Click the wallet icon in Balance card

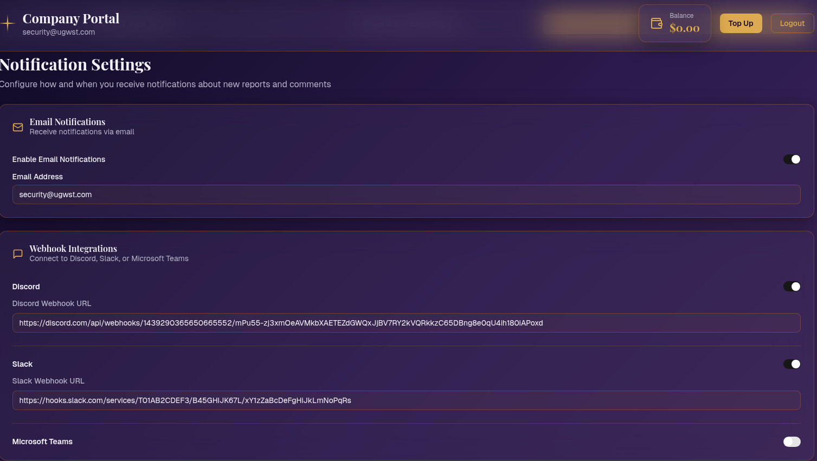657,23
